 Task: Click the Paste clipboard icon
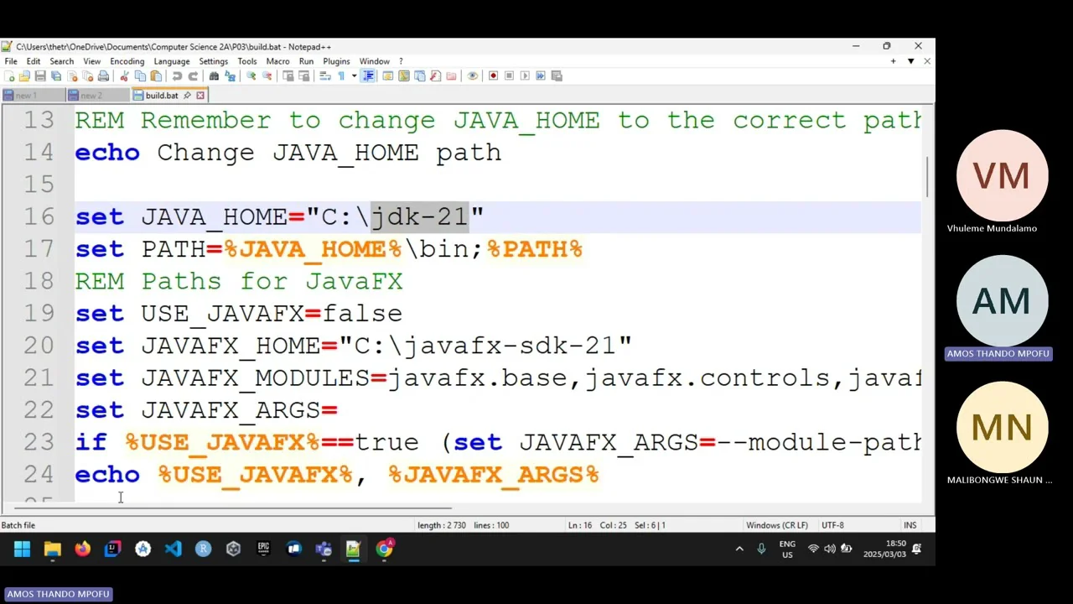(x=156, y=75)
